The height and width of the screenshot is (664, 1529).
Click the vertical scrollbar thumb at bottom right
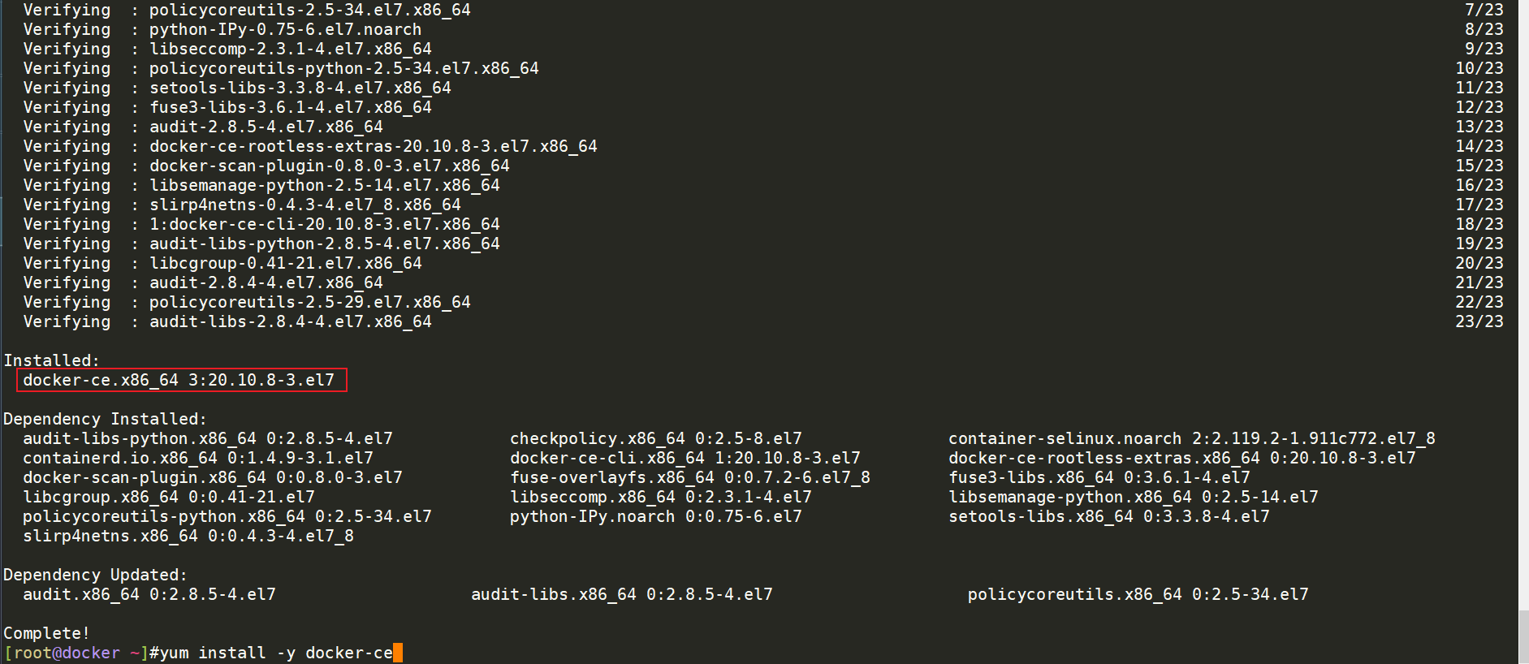pos(1523,636)
